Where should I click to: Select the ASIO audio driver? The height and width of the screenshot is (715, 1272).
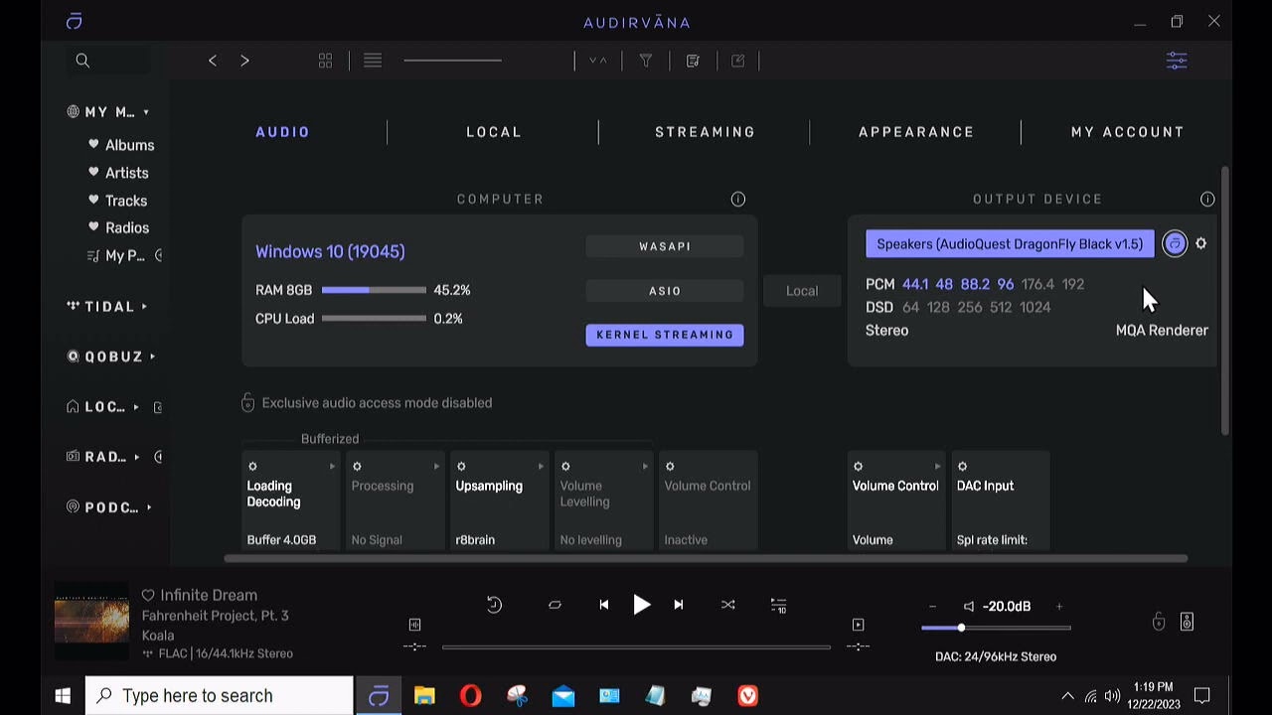pos(665,291)
